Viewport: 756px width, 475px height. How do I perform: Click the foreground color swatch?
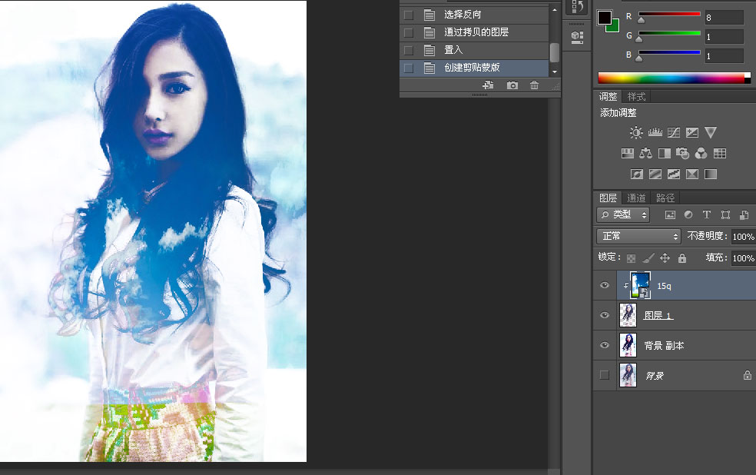[605, 17]
